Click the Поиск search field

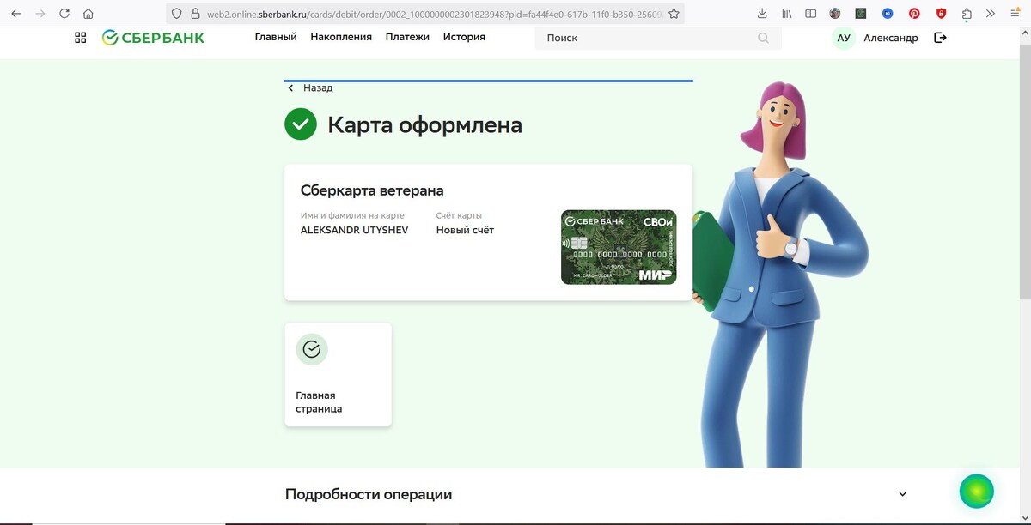[x=658, y=38]
